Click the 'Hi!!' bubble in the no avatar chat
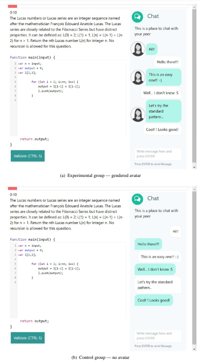This screenshot has width=201, height=363. (176, 232)
